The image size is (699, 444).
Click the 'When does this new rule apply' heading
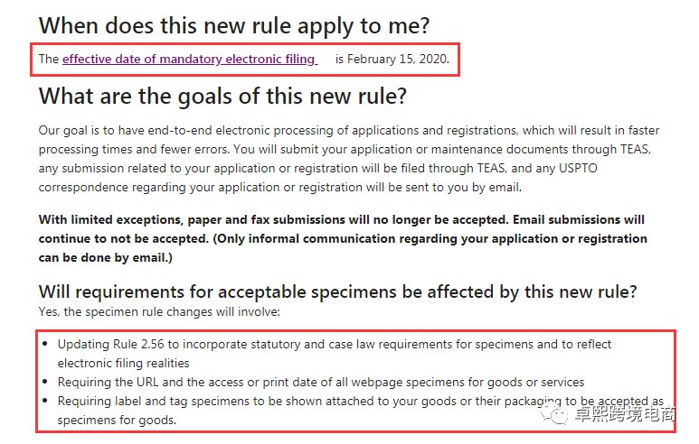pos(233,25)
